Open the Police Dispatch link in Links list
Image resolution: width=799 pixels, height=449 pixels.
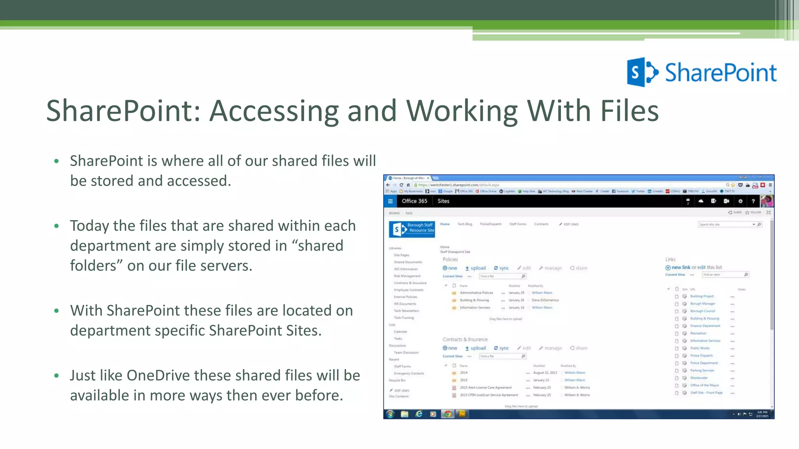tap(701, 355)
